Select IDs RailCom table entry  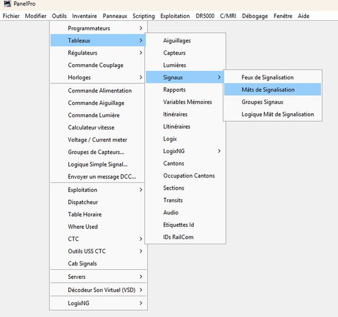178,237
